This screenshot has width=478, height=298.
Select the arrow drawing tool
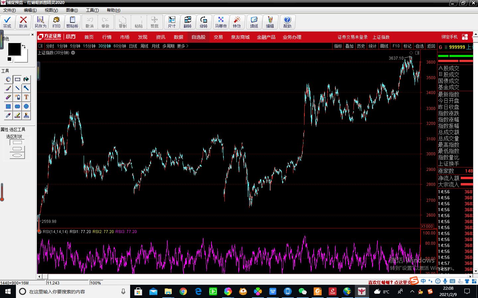point(26,88)
